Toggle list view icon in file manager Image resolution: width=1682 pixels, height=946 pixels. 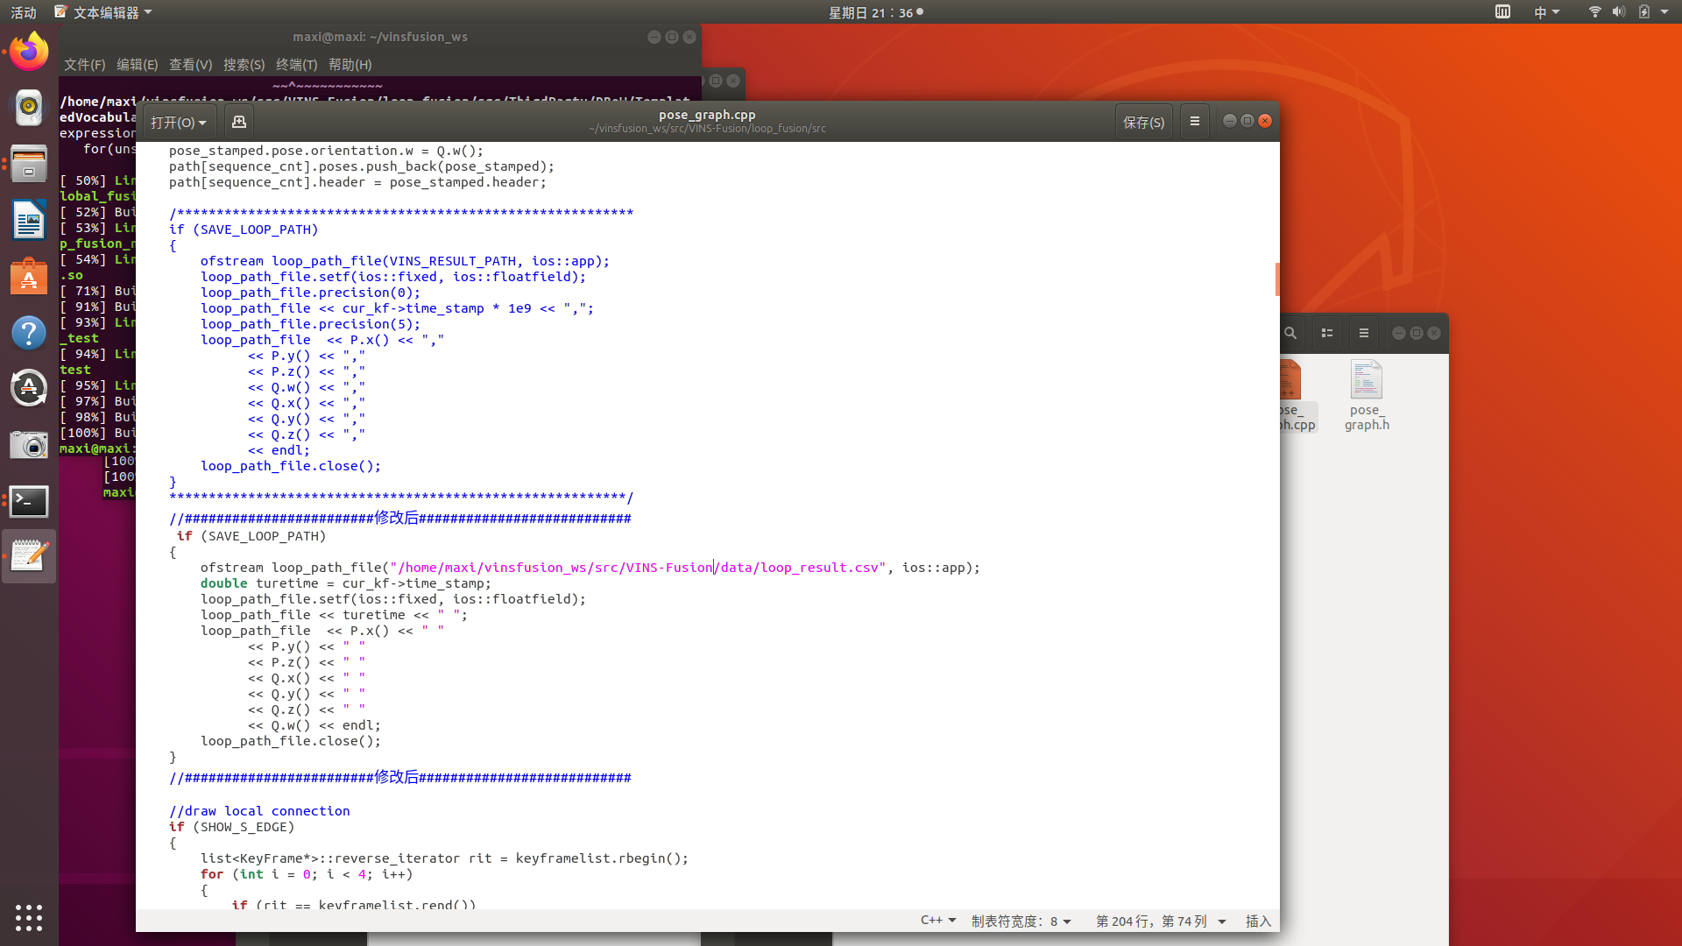pos(1327,334)
